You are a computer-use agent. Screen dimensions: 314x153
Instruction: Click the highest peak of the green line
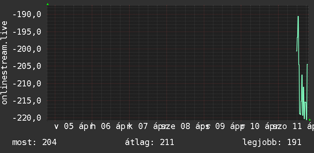(x=298, y=16)
